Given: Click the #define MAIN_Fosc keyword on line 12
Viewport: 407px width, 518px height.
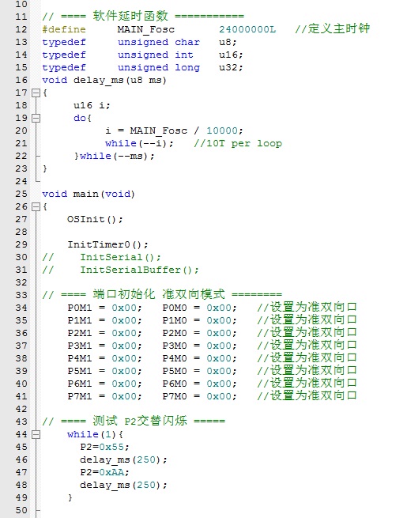Looking at the screenshot, I should [x=64, y=29].
